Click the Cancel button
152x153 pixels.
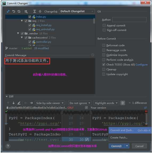[139, 146]
